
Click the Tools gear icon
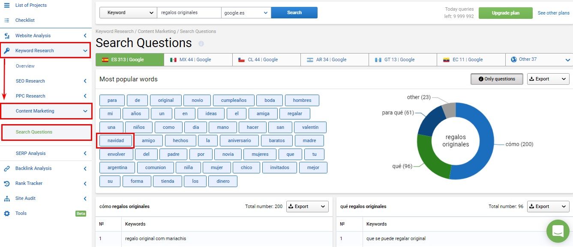coord(7,213)
